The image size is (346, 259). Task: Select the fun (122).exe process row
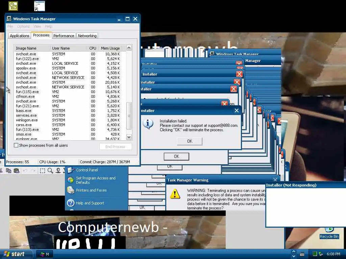point(70,59)
